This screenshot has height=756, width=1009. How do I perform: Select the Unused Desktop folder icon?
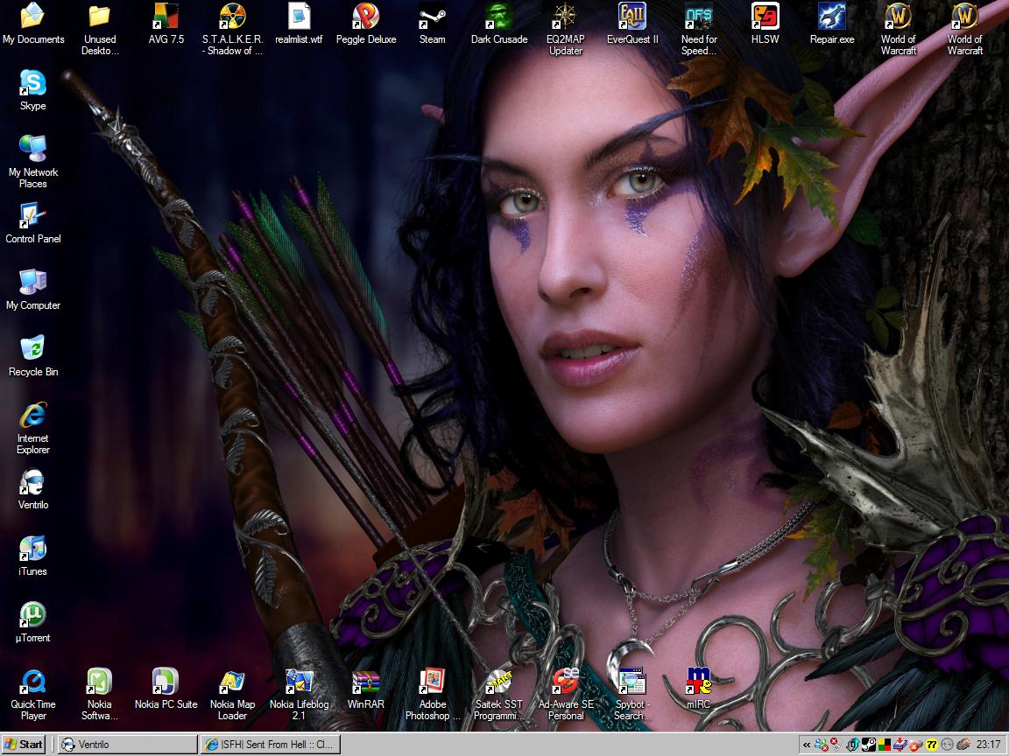[100, 30]
